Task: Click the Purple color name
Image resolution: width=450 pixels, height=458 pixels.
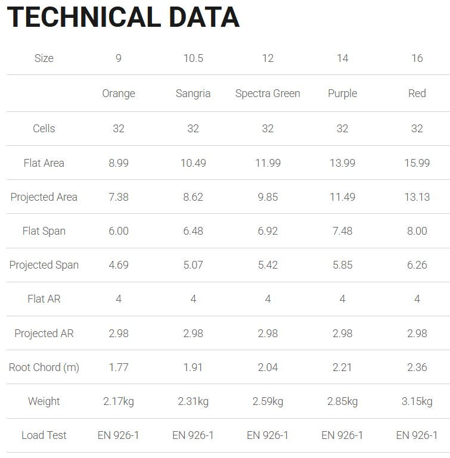Action: (342, 94)
